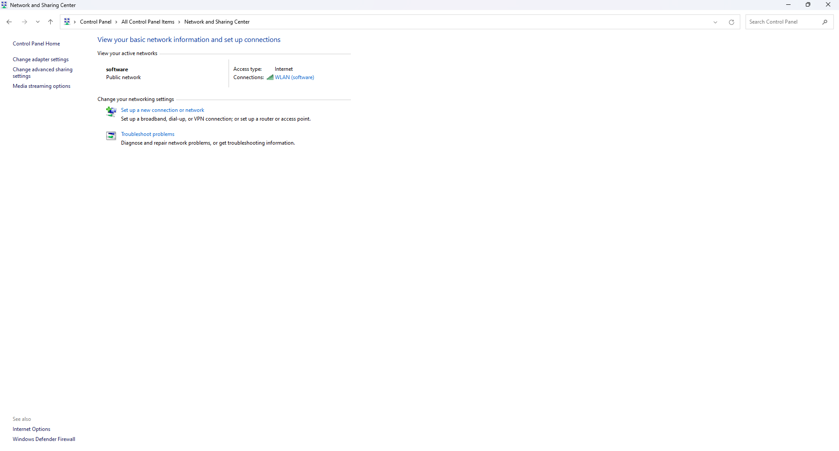Screen dimensions: 839x451
Task: Open the WLAN (software) connection link
Action: (x=294, y=77)
